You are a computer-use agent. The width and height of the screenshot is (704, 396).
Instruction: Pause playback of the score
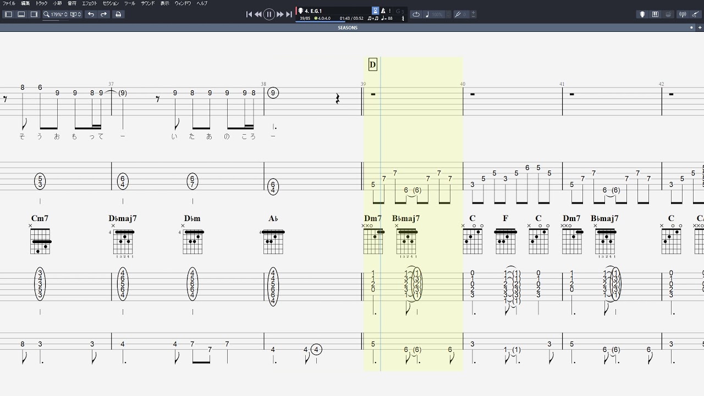pyautogui.click(x=269, y=14)
